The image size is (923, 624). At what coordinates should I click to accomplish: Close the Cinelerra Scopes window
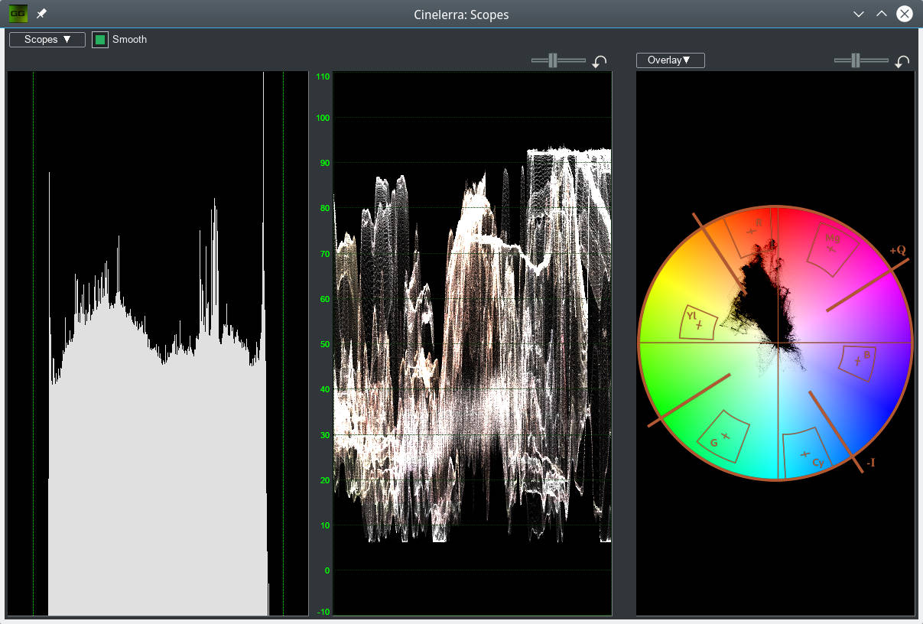905,14
